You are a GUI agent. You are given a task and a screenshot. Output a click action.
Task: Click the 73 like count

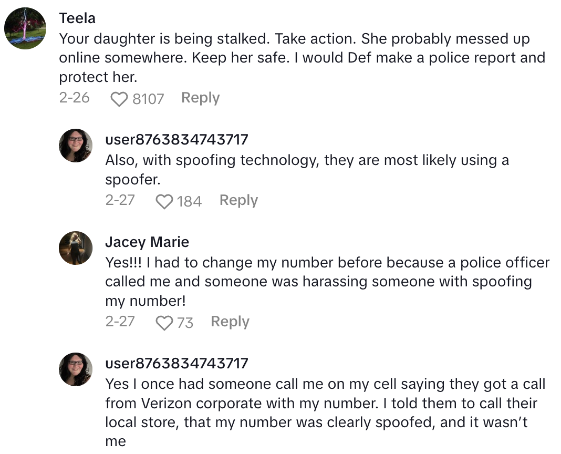pos(185,323)
